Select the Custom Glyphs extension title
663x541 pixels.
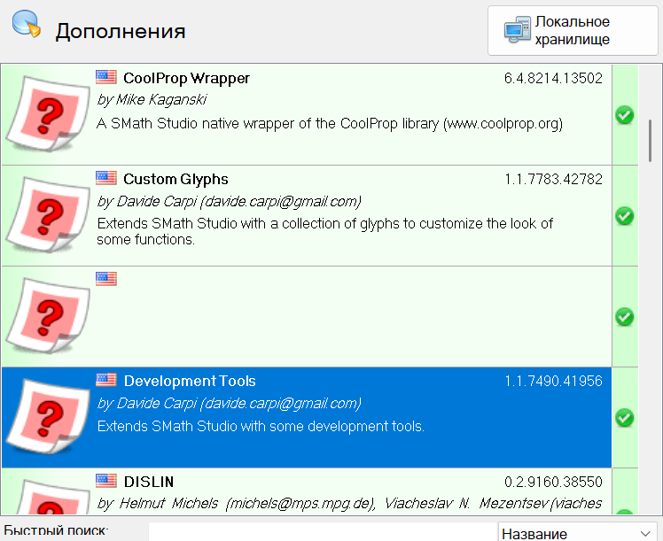(x=175, y=180)
